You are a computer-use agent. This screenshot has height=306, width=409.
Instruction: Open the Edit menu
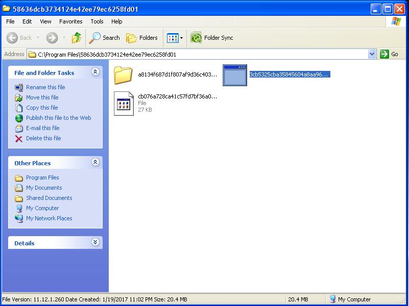pyautogui.click(x=27, y=21)
